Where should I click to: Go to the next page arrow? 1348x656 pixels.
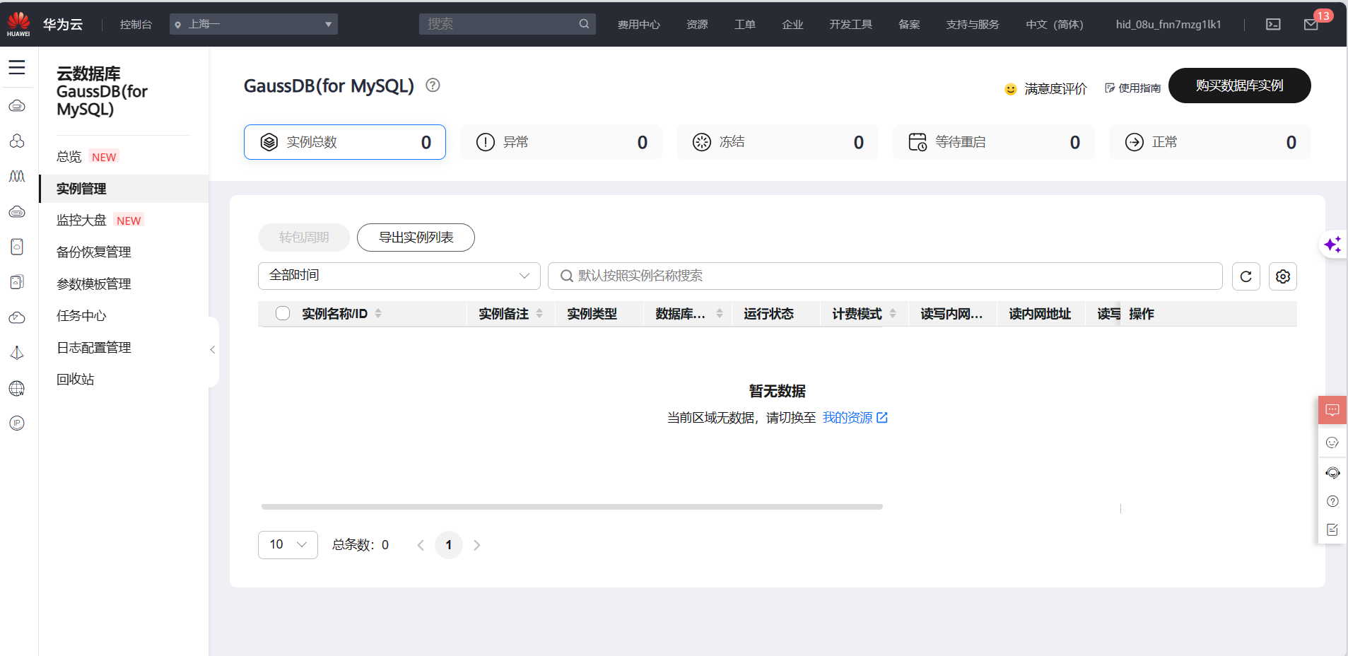(477, 545)
